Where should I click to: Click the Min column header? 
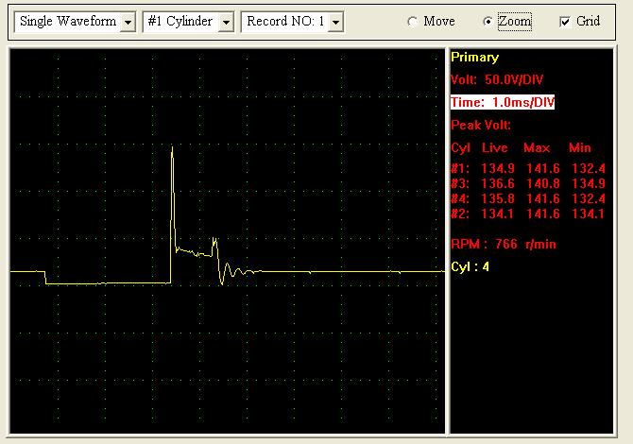[580, 147]
